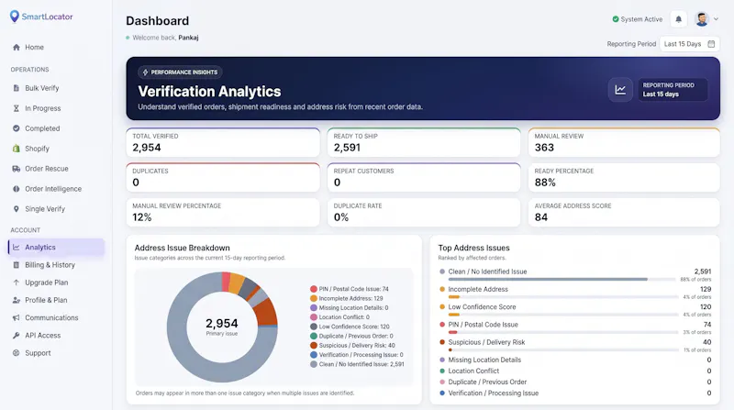Click the Completed checkmark icon
The width and height of the screenshot is (734, 410).
pos(17,128)
